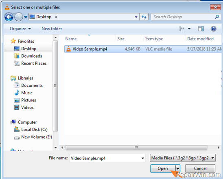
Task: Click the Recent Places icon
Action: (x=17, y=63)
